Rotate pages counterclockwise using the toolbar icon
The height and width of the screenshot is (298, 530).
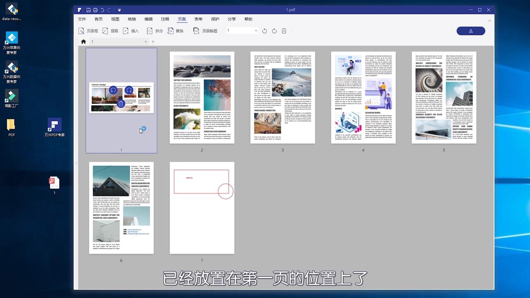(265, 30)
